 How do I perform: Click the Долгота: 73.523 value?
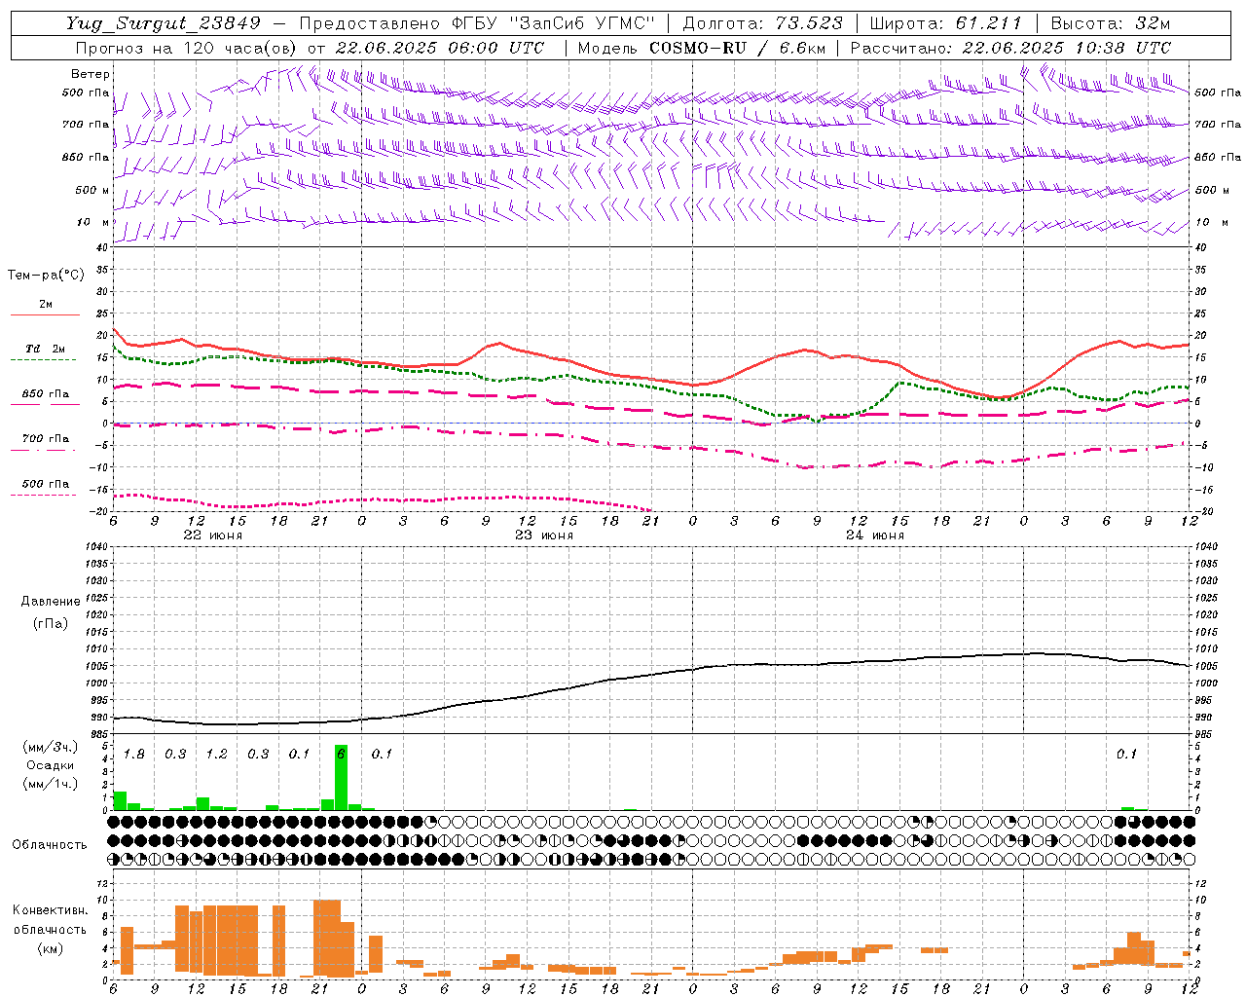click(762, 23)
